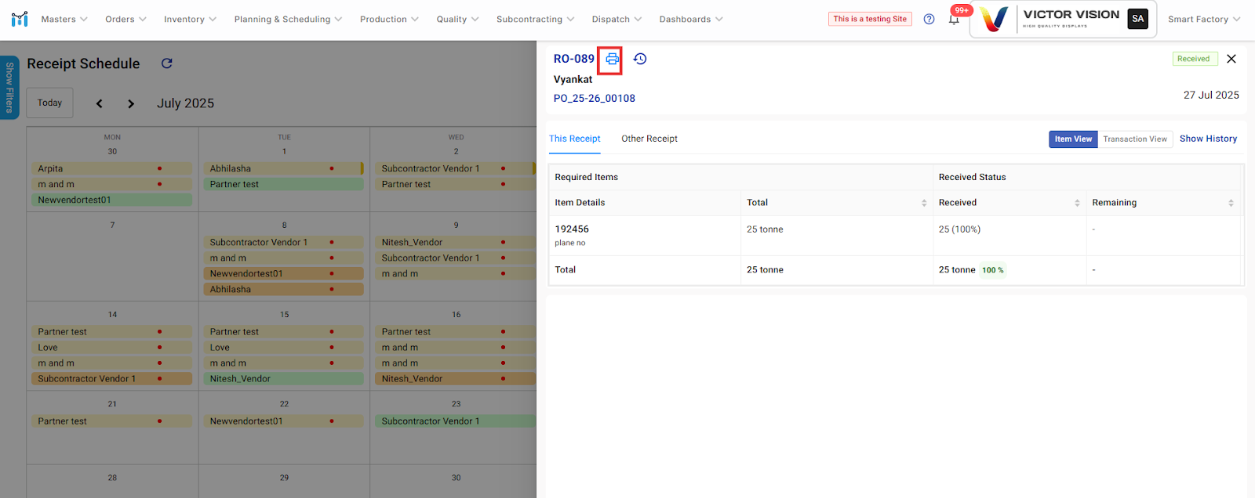Open the PO_25-26_00108 link
Image resolution: width=1255 pixels, height=498 pixels.
[x=594, y=99]
